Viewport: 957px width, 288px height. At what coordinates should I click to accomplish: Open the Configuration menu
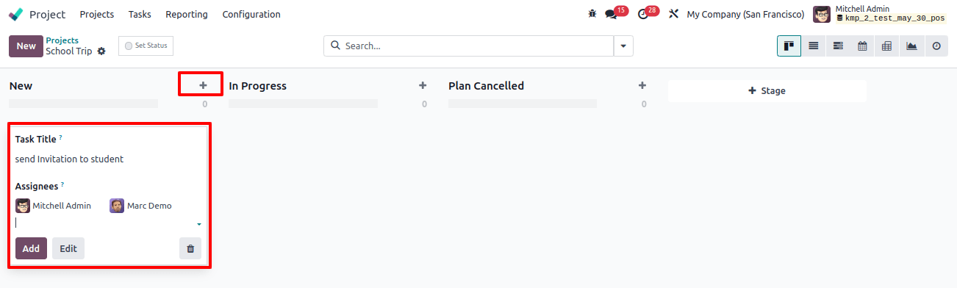click(251, 14)
